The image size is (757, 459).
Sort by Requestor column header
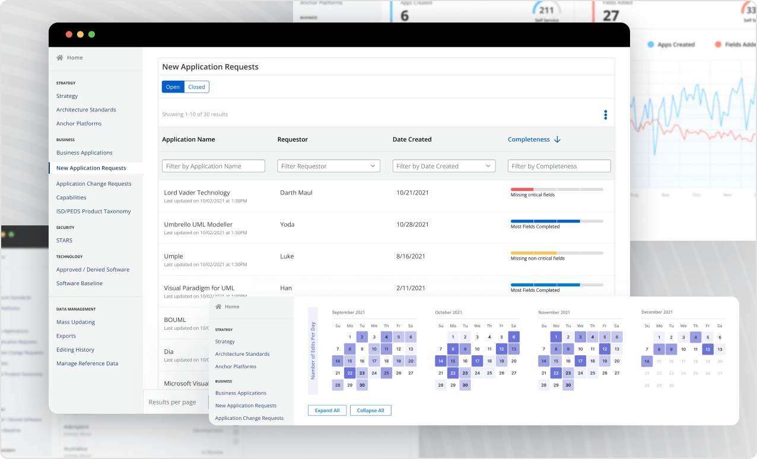(x=292, y=139)
